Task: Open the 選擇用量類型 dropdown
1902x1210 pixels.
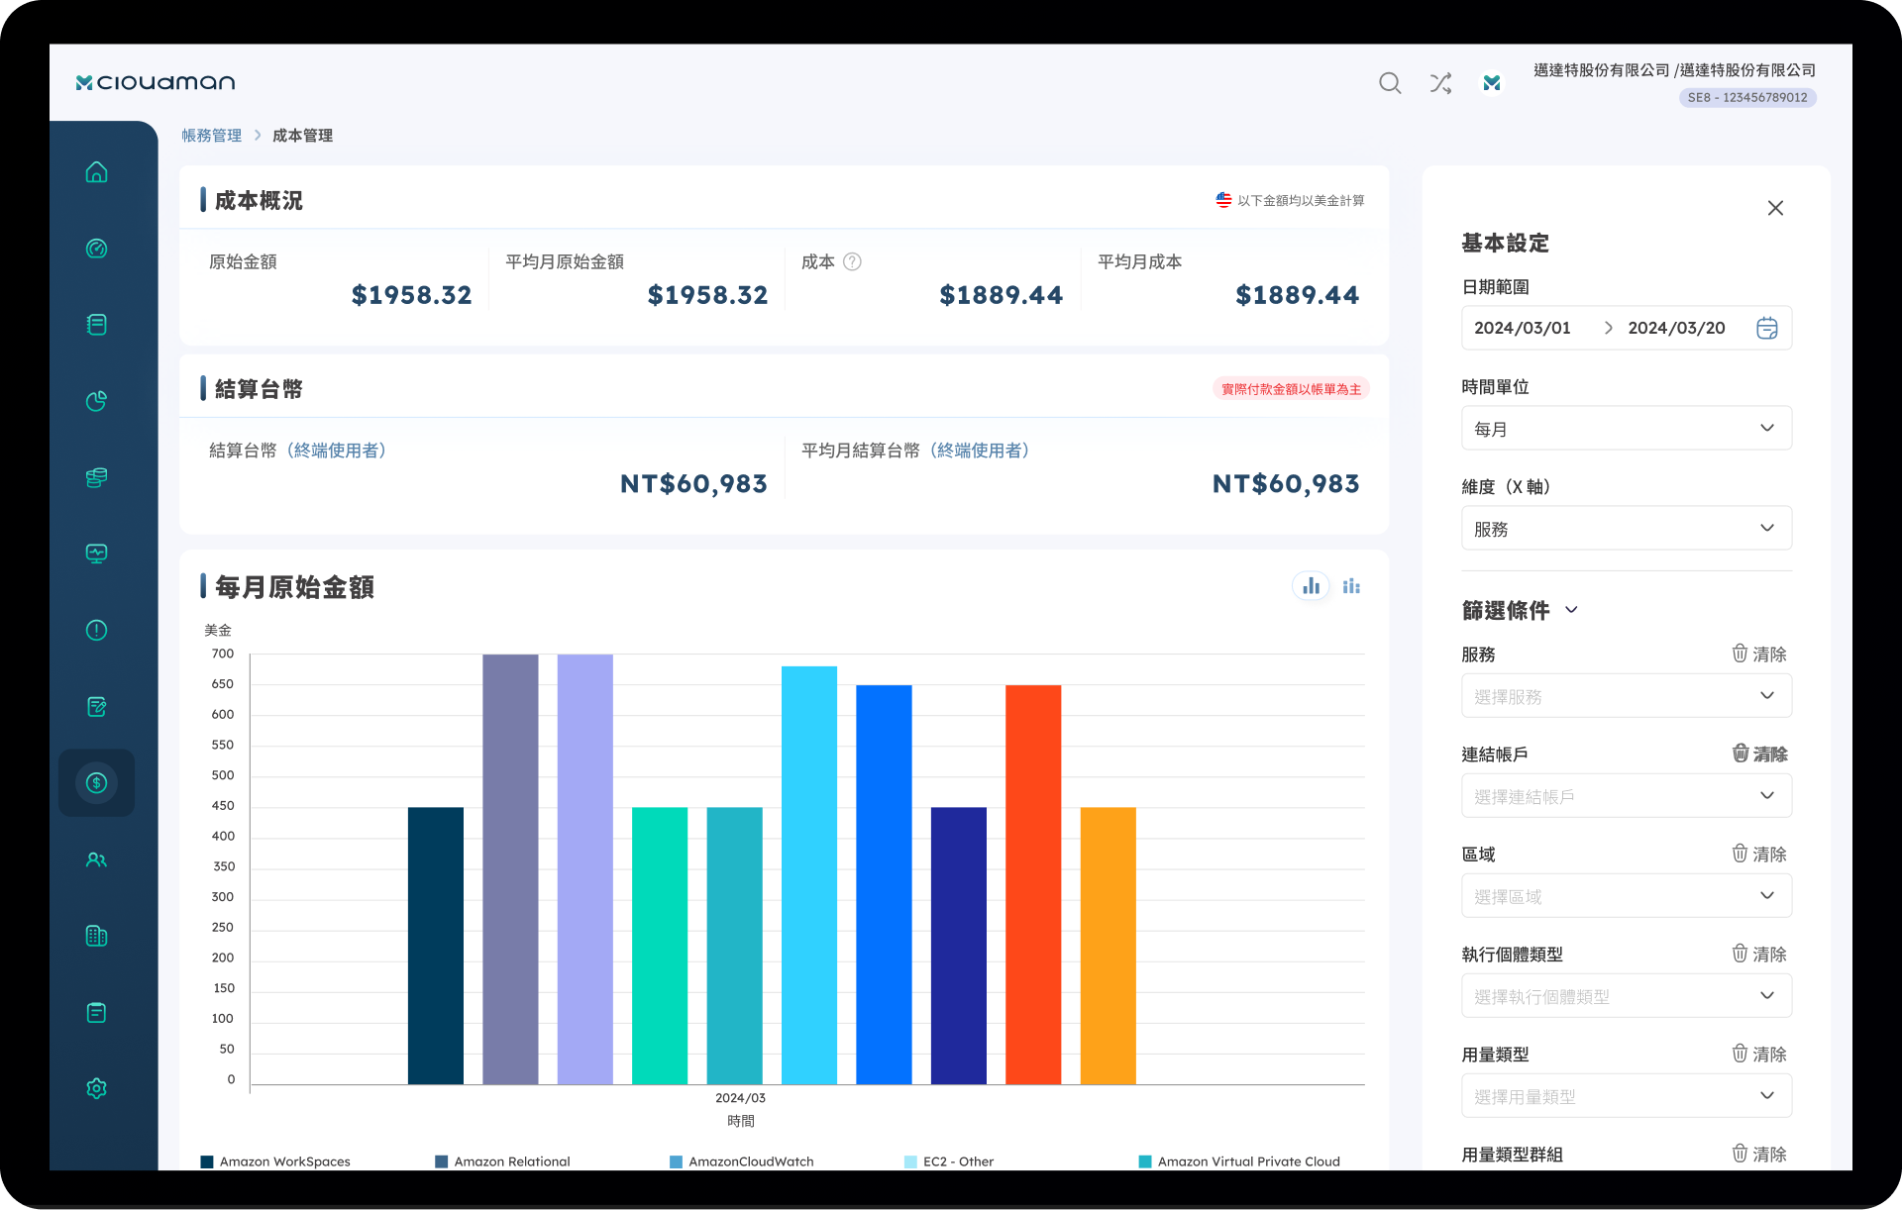Action: 1627,1095
